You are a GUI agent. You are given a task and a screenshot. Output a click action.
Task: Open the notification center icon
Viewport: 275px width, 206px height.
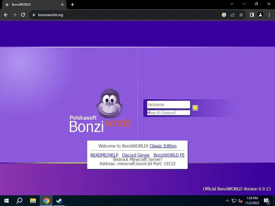267,201
